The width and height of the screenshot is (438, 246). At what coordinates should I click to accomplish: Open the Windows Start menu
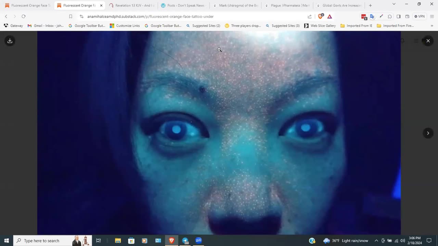coord(7,241)
